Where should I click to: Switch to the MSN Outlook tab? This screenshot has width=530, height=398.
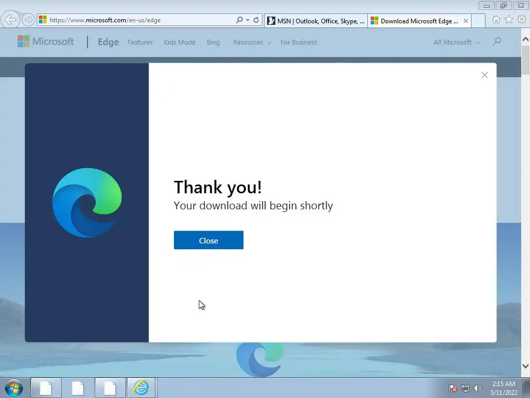coord(316,21)
